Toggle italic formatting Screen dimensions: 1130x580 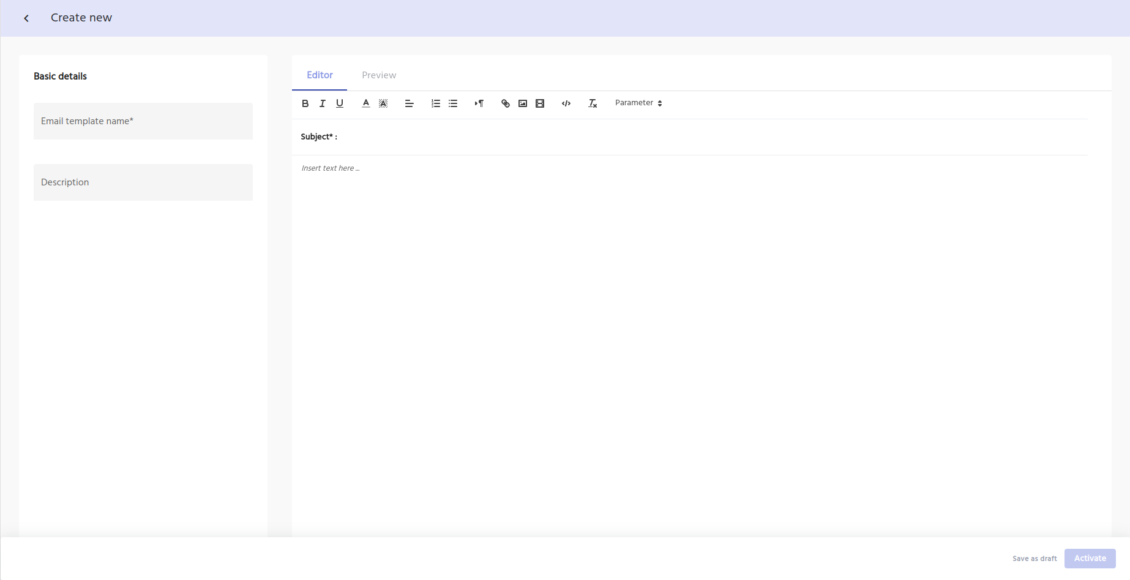[x=322, y=103]
